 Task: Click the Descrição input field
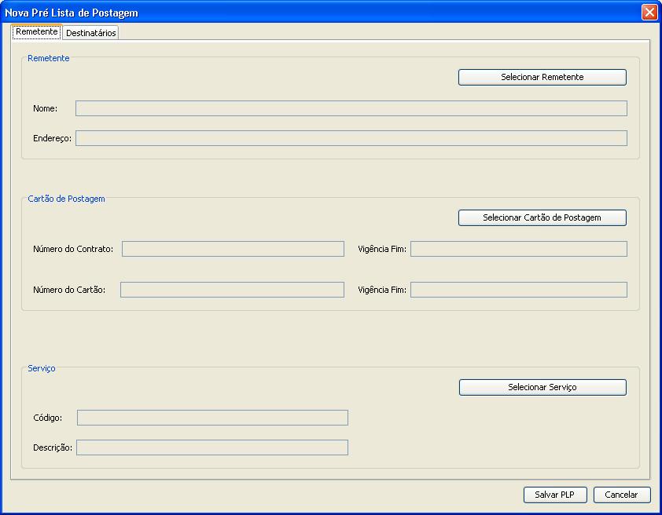click(212, 447)
